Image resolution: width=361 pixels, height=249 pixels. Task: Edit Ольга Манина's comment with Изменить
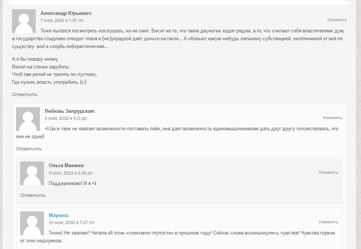(x=329, y=172)
